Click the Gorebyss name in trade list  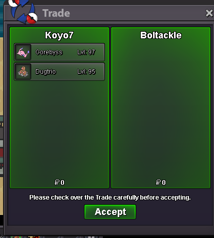(49, 52)
